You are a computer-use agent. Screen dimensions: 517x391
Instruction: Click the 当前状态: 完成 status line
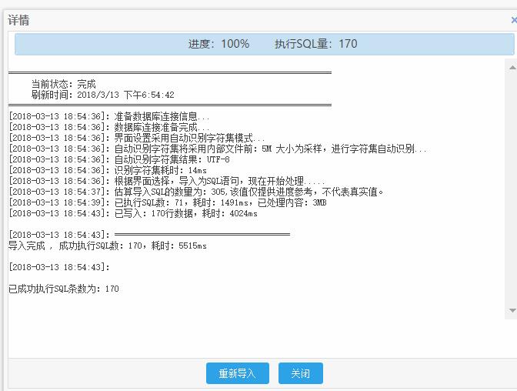point(63,84)
